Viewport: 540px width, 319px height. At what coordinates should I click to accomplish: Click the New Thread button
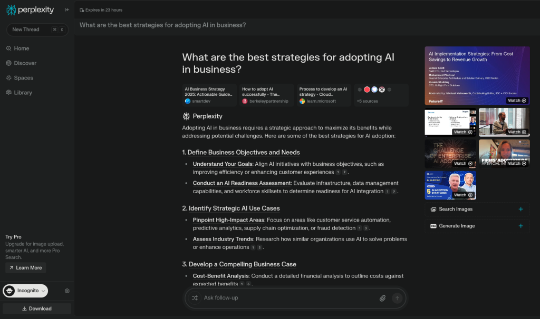pyautogui.click(x=37, y=29)
